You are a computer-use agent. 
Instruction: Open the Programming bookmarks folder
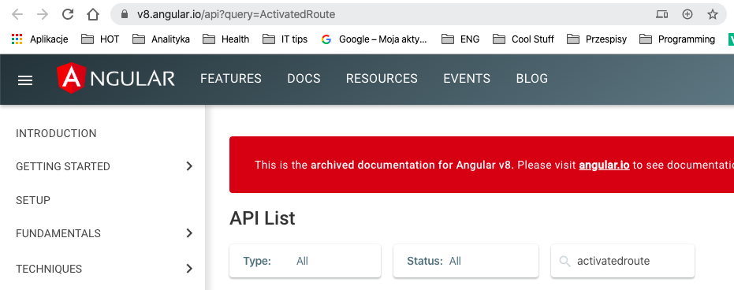point(677,39)
